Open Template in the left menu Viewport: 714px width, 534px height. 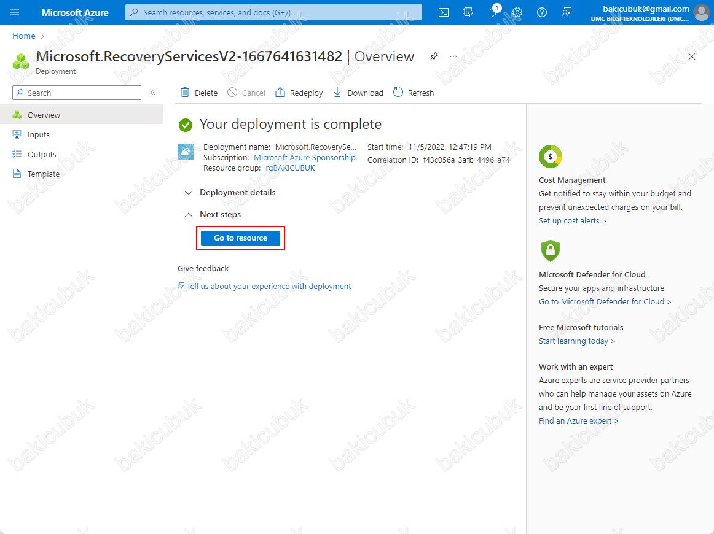(x=82, y=174)
